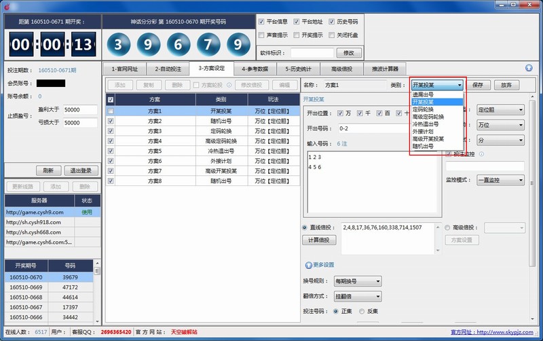Viewport: 543px width, 341px height.
Task: Expand the 换号规则 dropdown set to 每期换号
Action: 357,281
